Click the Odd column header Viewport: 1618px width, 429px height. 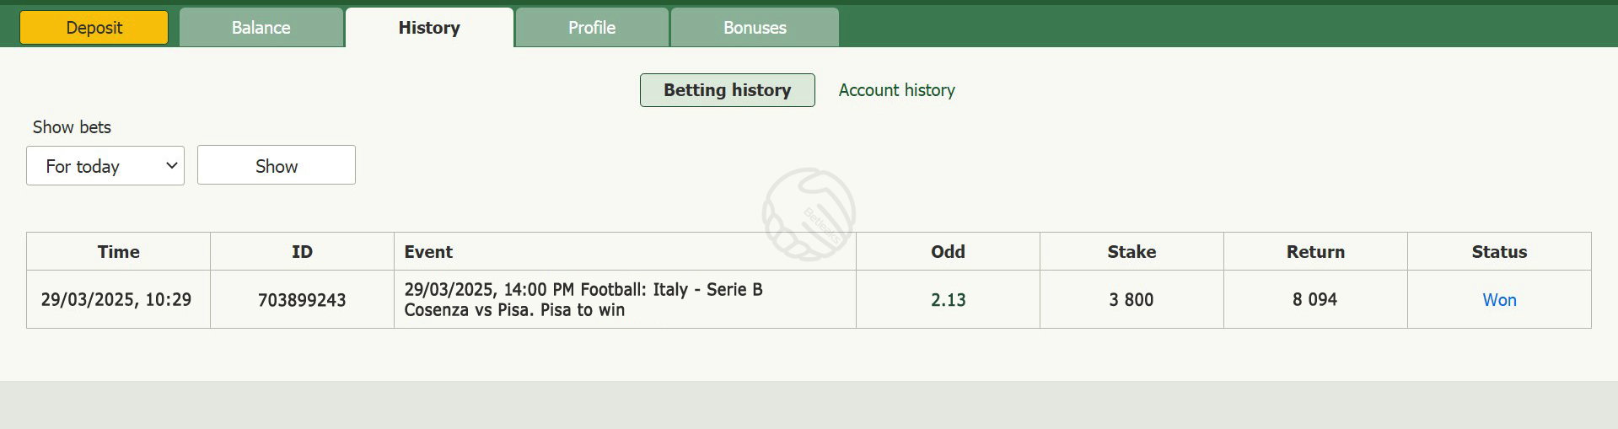(948, 251)
